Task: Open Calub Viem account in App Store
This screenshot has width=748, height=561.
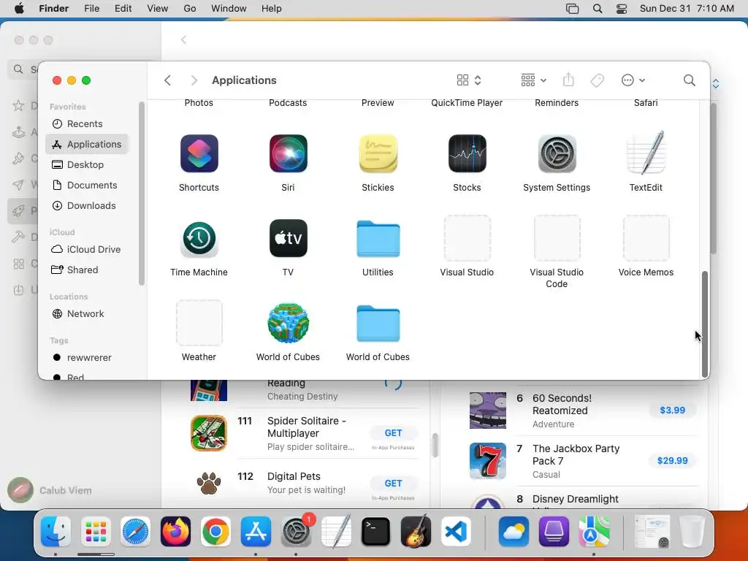Action: (x=50, y=490)
